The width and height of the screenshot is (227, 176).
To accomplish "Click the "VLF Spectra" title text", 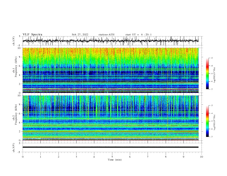I will pyautogui.click(x=32, y=35).
